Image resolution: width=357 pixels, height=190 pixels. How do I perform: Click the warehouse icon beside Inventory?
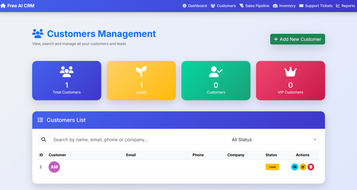click(275, 6)
